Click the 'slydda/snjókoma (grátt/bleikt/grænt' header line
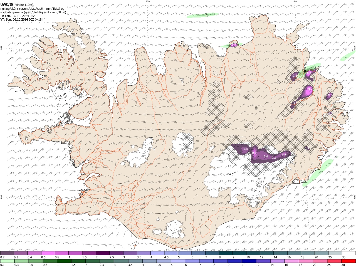 33,12
